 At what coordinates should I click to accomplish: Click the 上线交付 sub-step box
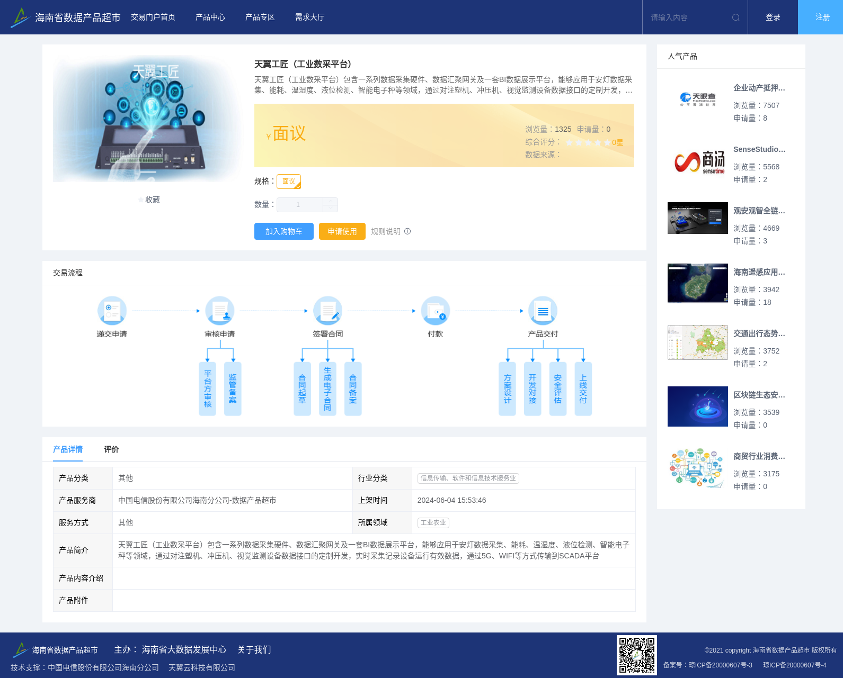coord(583,388)
